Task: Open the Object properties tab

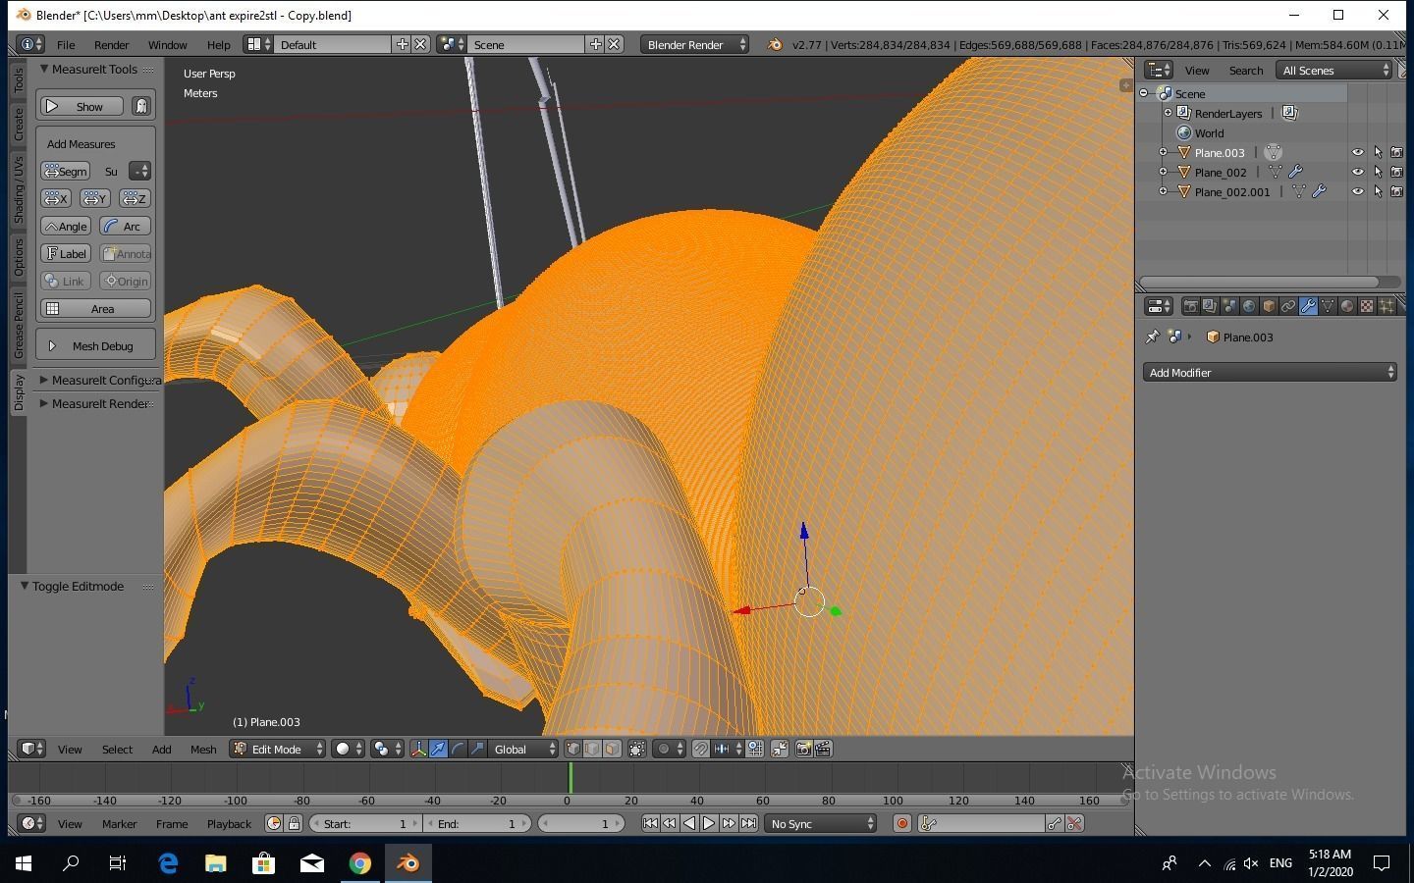Action: pos(1269,307)
